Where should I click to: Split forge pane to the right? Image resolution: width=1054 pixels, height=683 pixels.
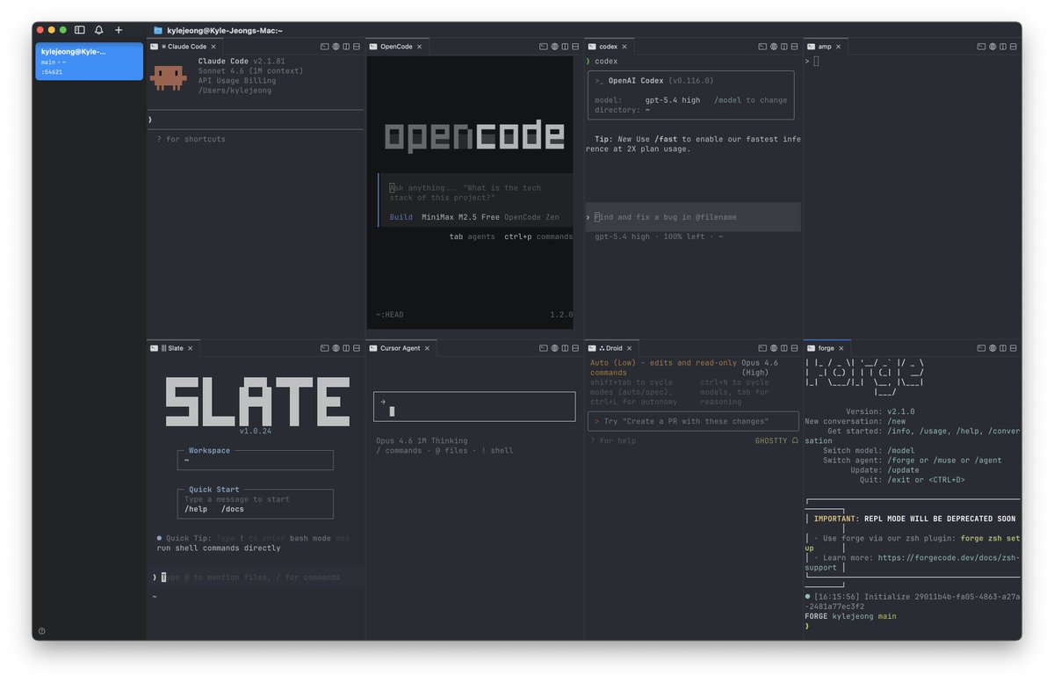point(1002,348)
